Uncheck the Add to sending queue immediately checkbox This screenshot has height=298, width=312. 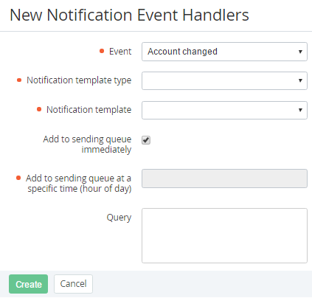pyautogui.click(x=146, y=140)
